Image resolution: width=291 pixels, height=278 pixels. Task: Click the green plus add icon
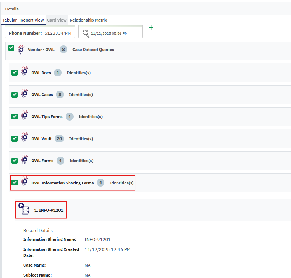pos(151,28)
